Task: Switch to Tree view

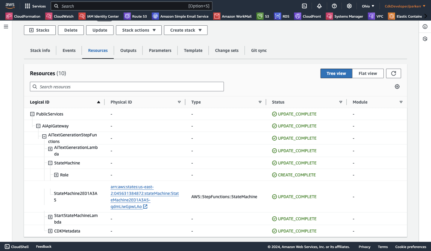Action: 336,73
